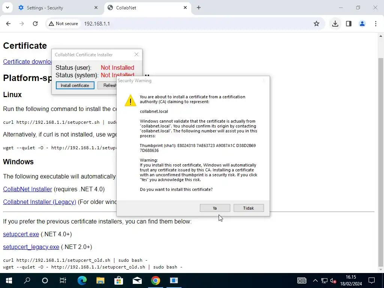Open Chrome three-dot menu
Viewport: 384px width, 288px height.
coord(376,24)
